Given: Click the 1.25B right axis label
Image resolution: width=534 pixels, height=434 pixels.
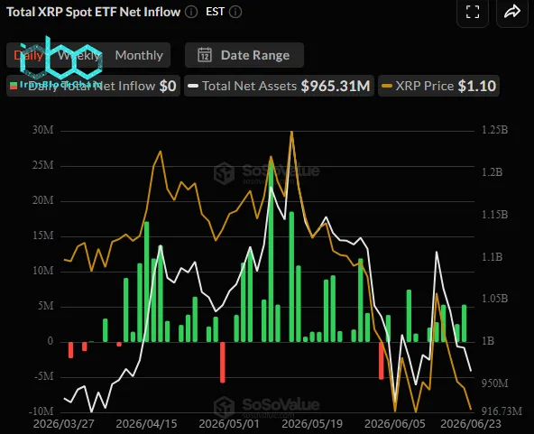Looking at the screenshot, I should click(495, 130).
